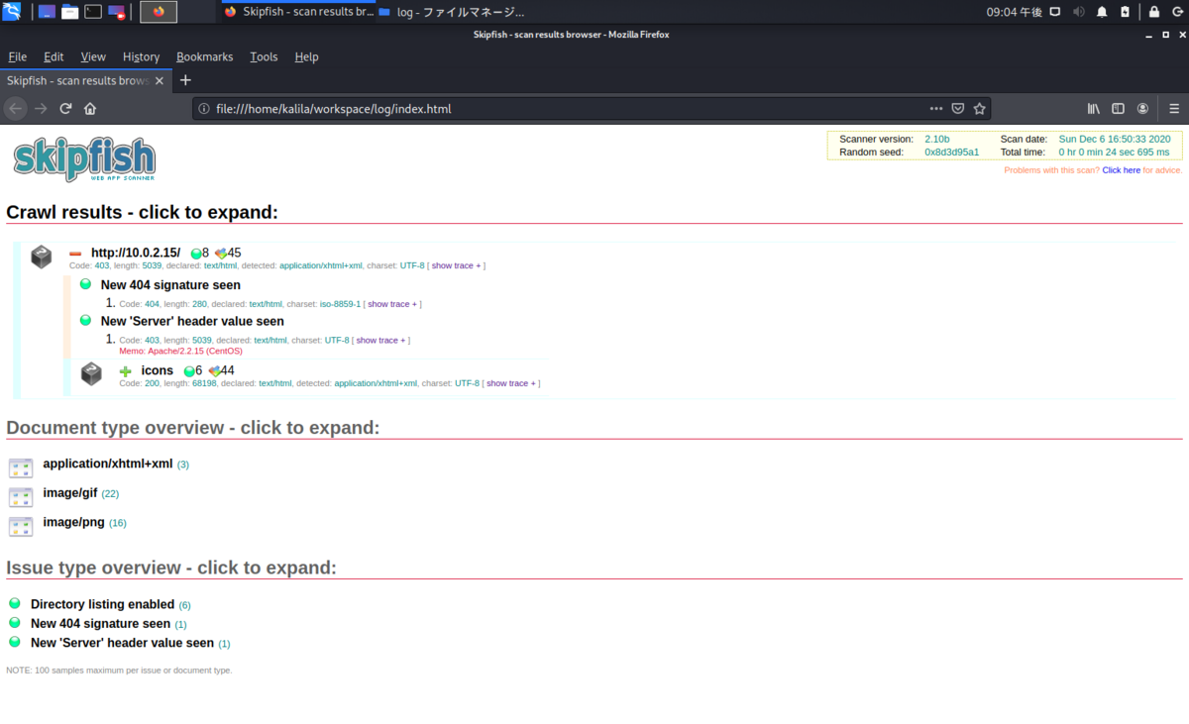Open the Kali applications menu icon
This screenshot has height=724, width=1189.
click(13, 12)
